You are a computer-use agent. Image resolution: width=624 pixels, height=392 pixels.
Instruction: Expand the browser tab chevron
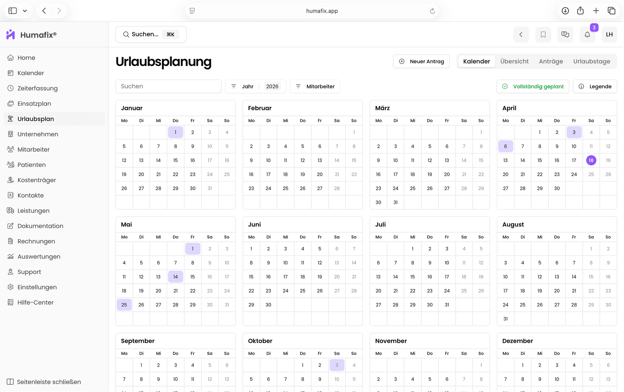point(25,10)
